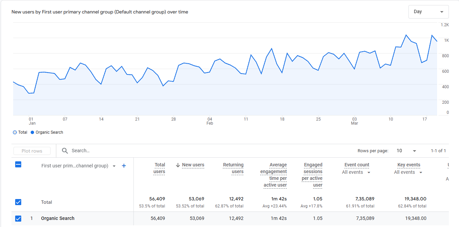
Task: Click the Total legend dotted circle icon
Action: coord(15,132)
